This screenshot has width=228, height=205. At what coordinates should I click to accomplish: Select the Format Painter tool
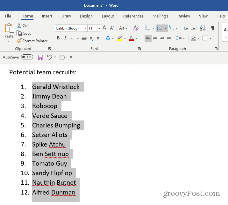(x=32, y=41)
